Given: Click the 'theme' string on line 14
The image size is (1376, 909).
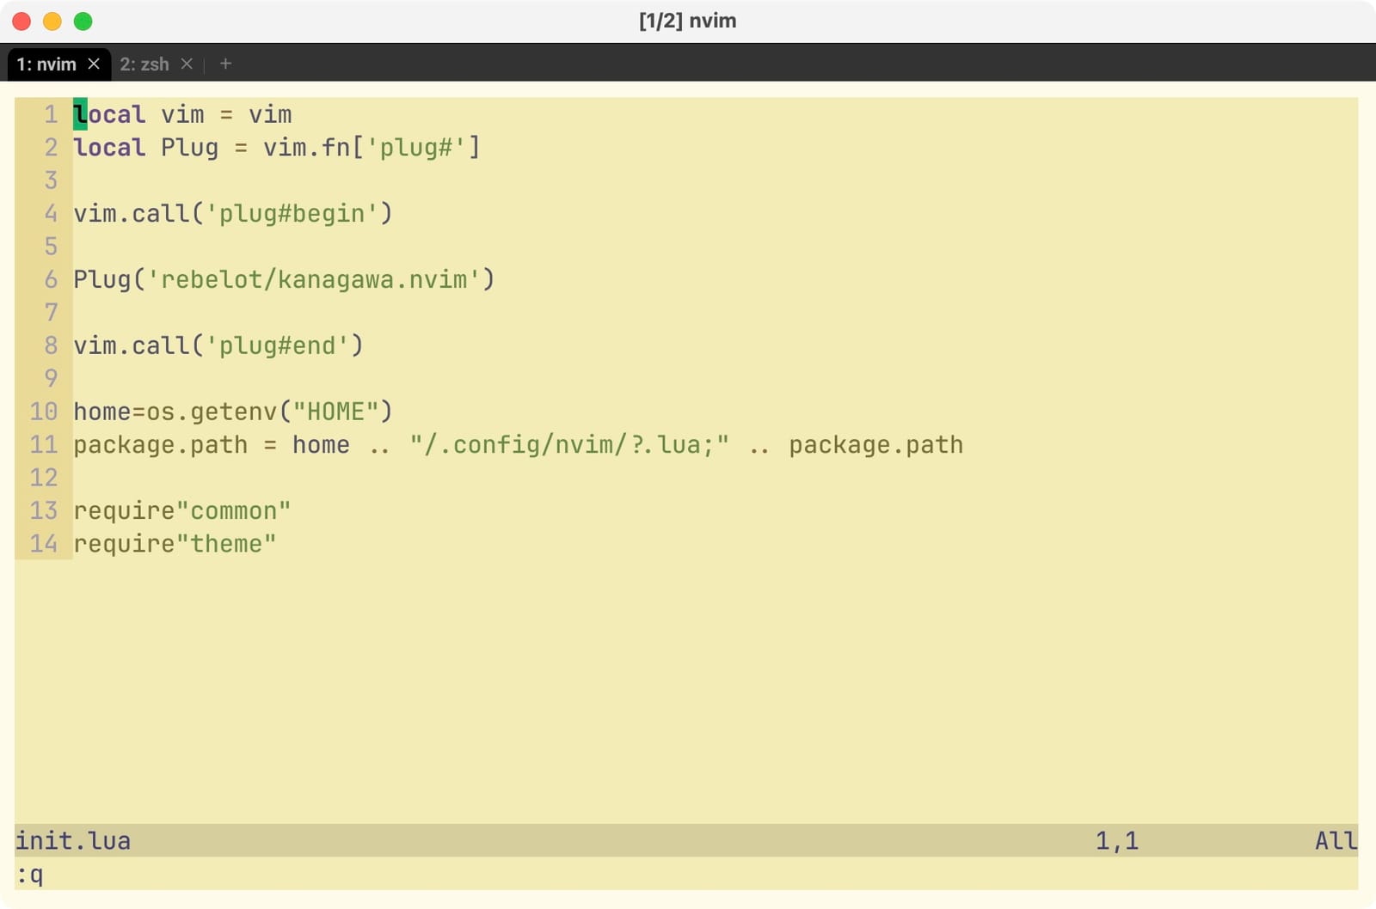Looking at the screenshot, I should tap(228, 543).
